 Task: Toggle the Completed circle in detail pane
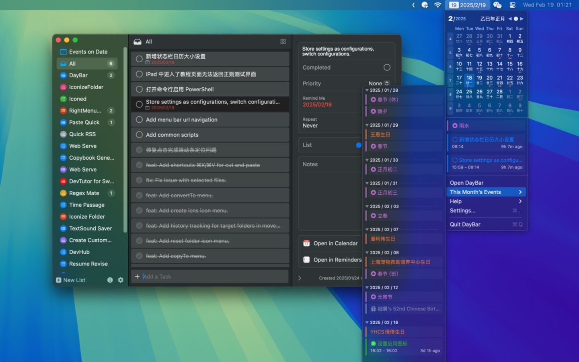tap(387, 67)
